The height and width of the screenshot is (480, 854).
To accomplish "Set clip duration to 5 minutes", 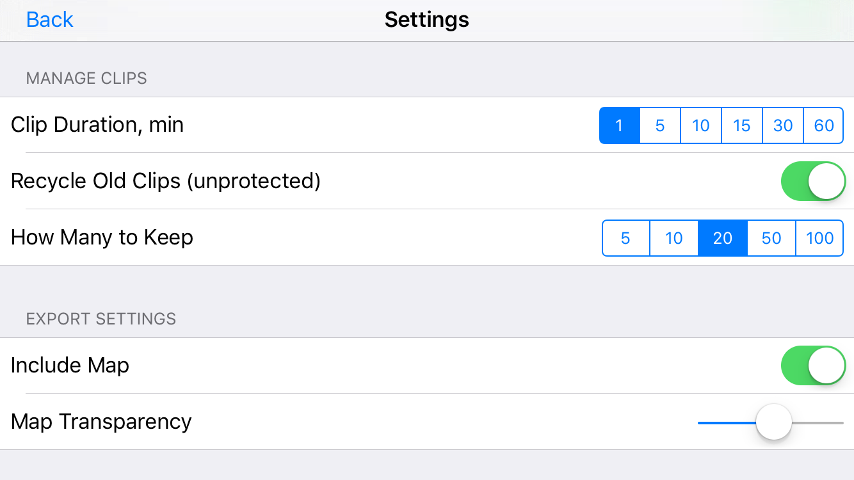I will pos(660,125).
